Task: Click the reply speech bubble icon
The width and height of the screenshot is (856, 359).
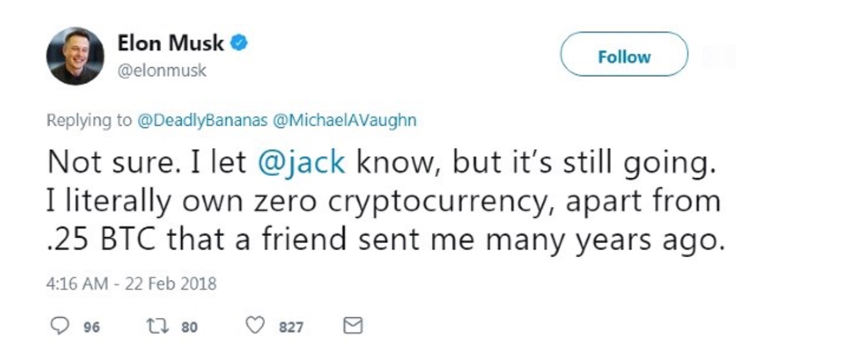Action: (x=60, y=326)
